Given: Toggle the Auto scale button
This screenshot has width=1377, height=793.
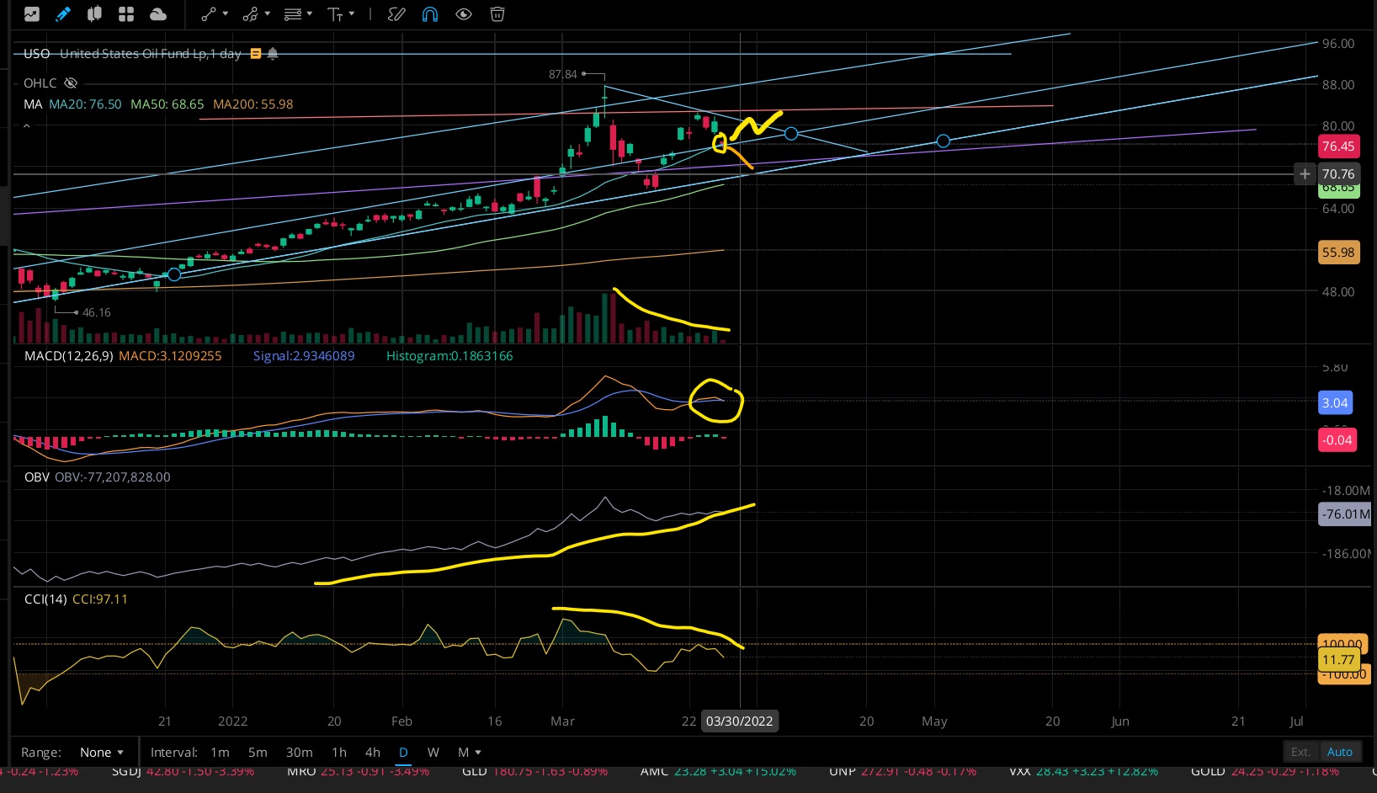Looking at the screenshot, I should tap(1339, 752).
